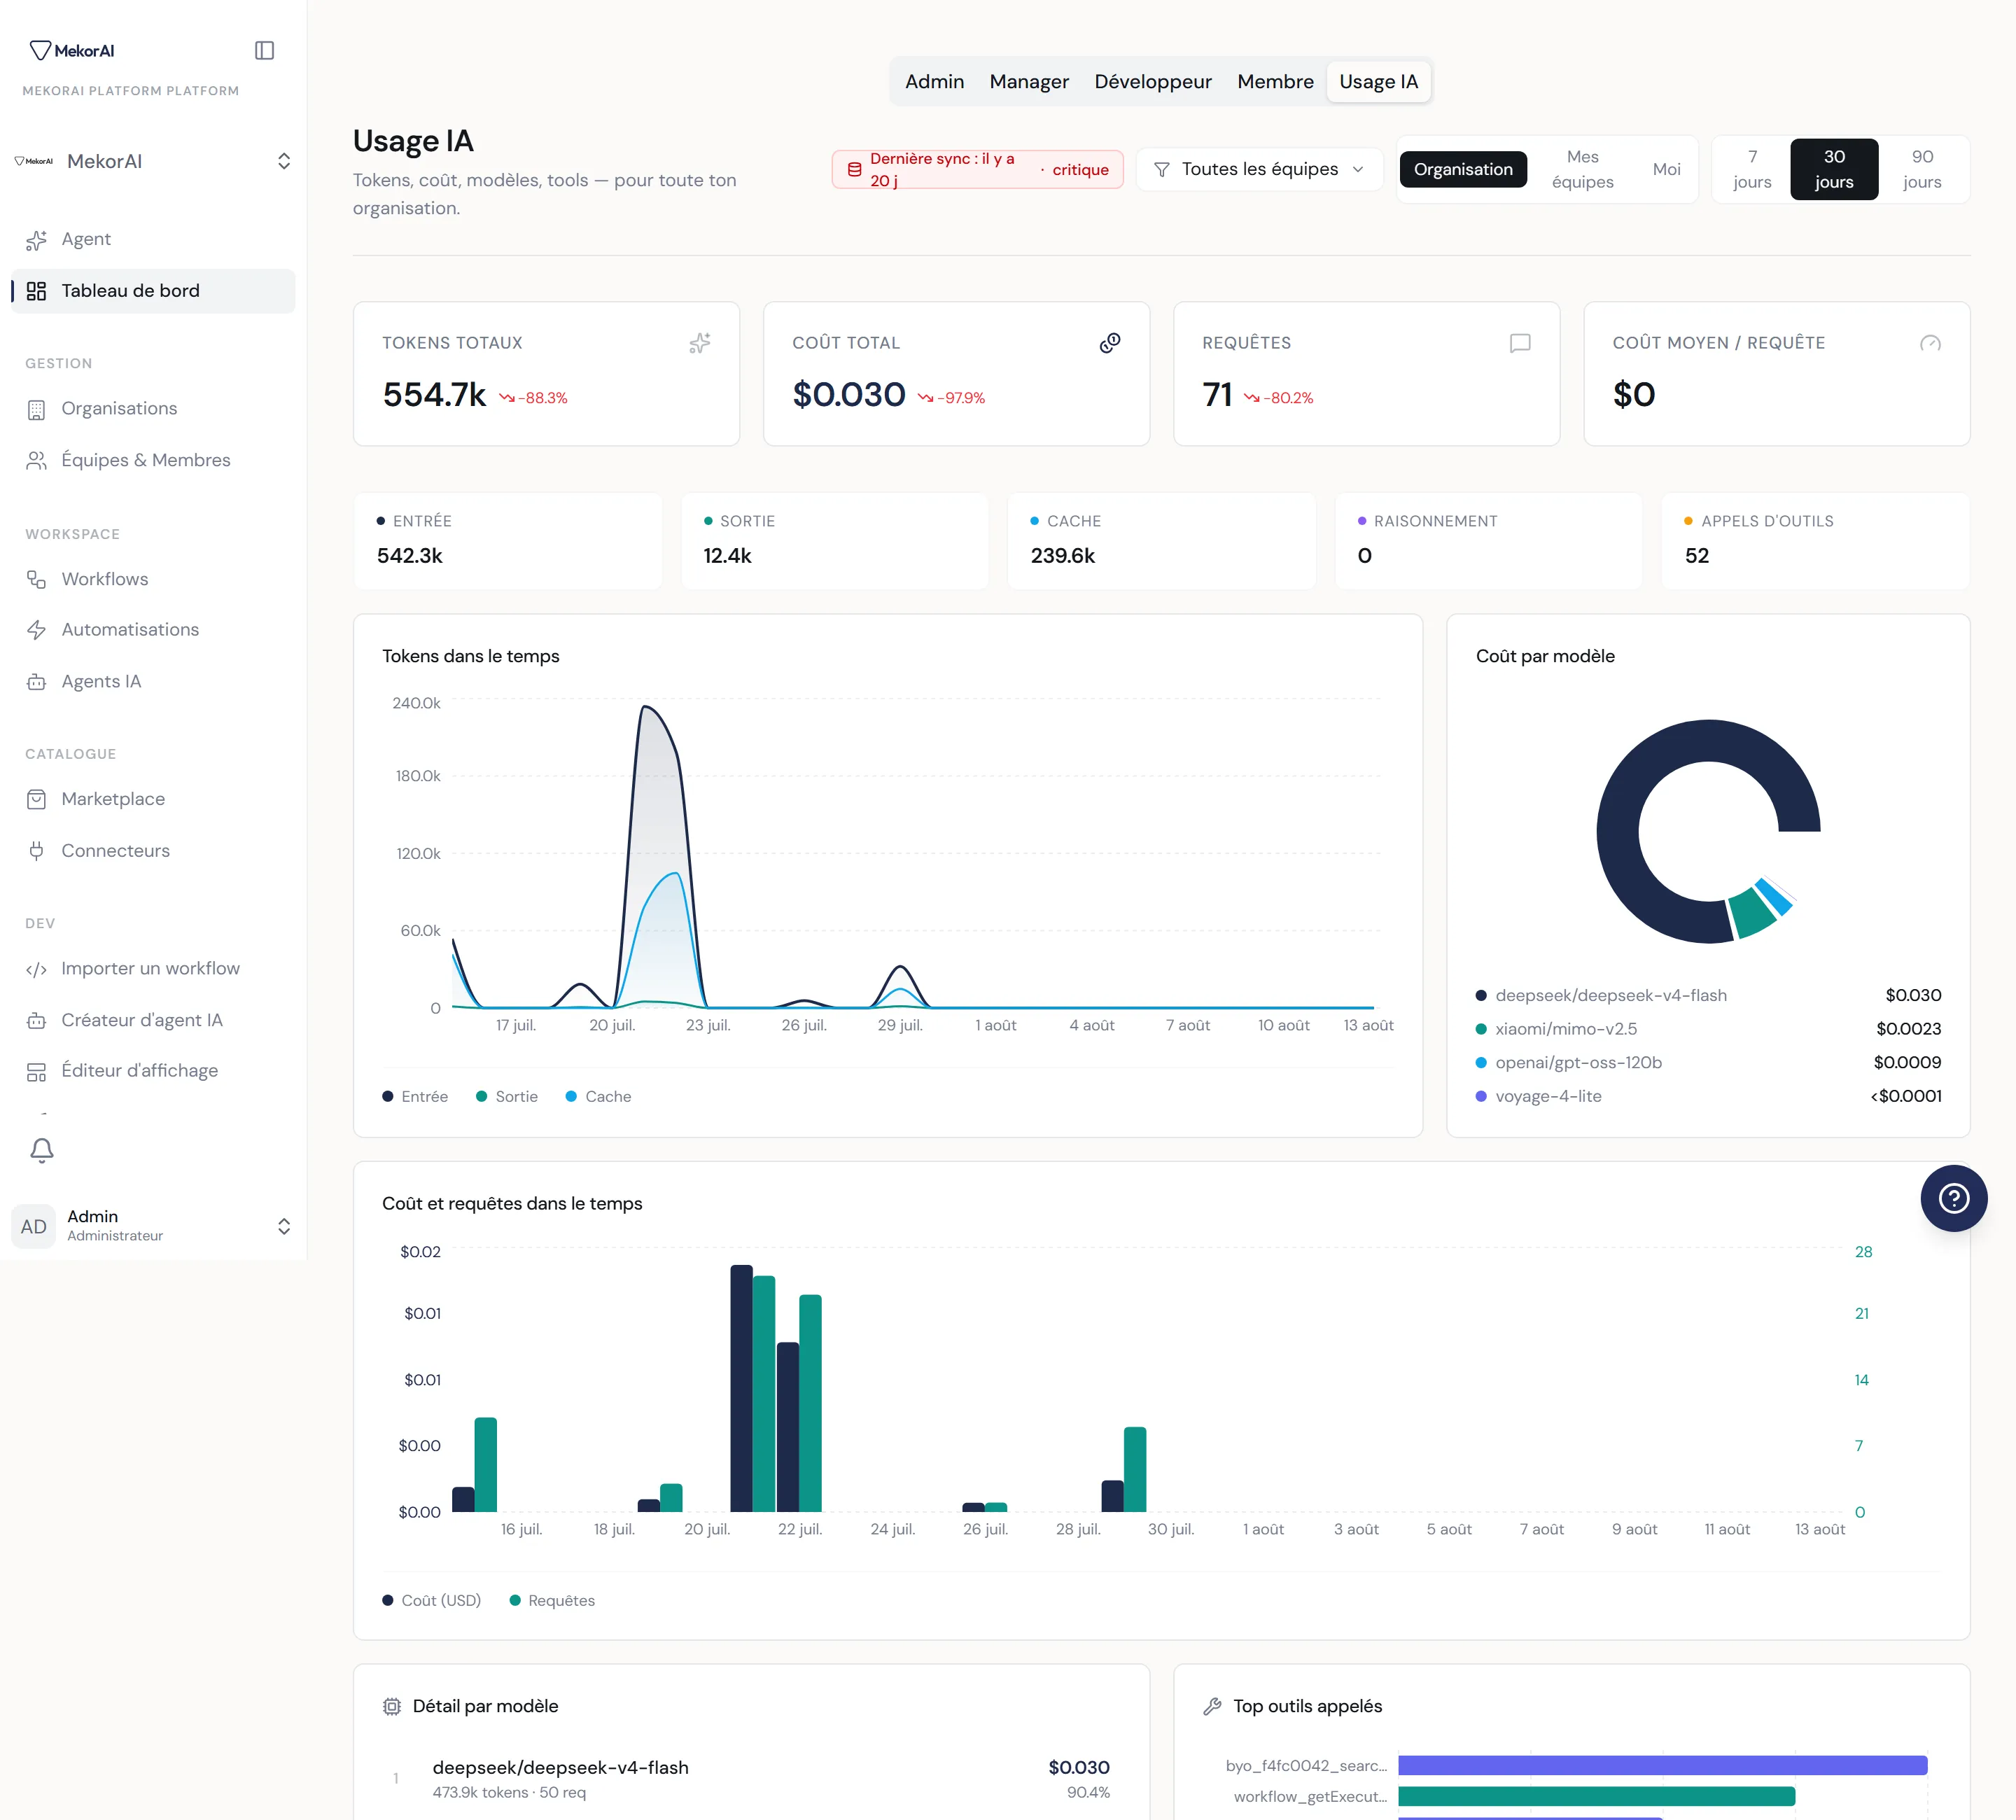The image size is (2016, 1820).
Task: Click the Équipes & Membres people icon
Action: click(x=36, y=460)
